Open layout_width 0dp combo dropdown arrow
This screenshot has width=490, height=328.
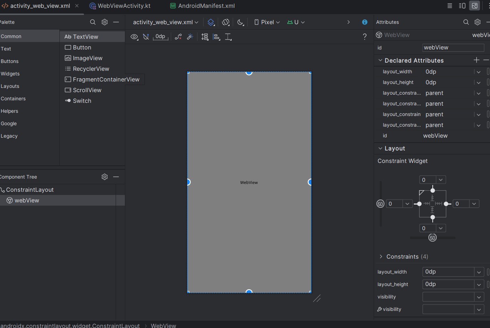click(x=479, y=272)
